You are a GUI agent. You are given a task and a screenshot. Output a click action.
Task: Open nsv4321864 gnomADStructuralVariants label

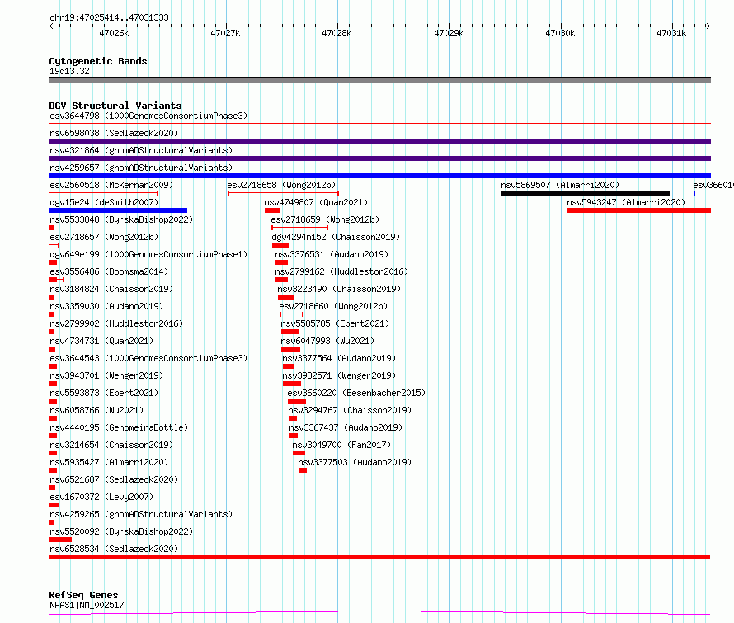click(x=141, y=150)
